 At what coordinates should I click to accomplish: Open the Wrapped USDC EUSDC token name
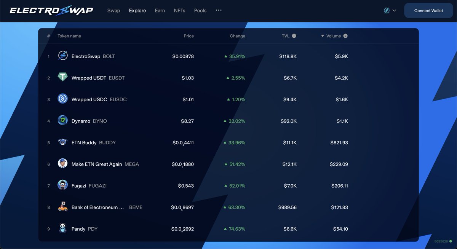99,99
